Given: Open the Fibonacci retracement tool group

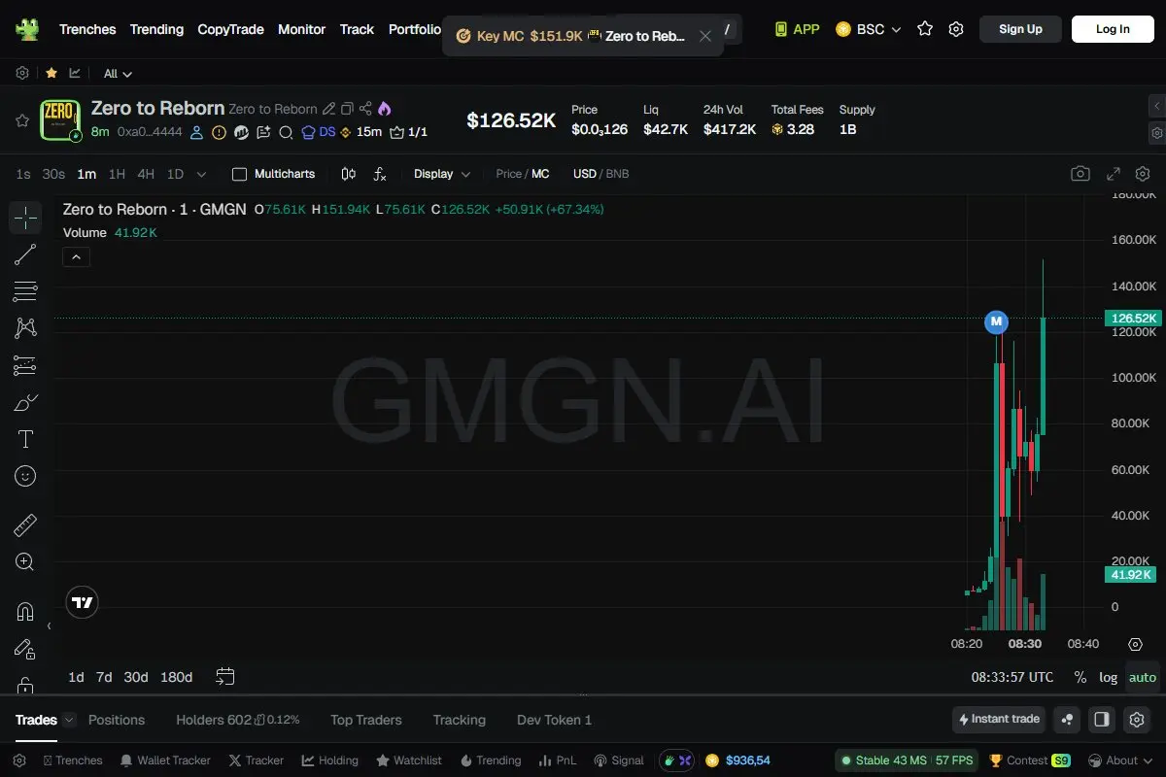Looking at the screenshot, I should 25,291.
